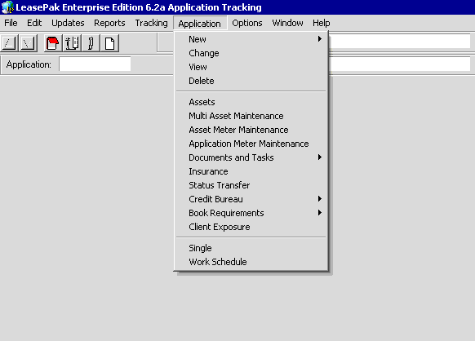Open the Reports menu
This screenshot has height=341, width=475.
(x=109, y=23)
